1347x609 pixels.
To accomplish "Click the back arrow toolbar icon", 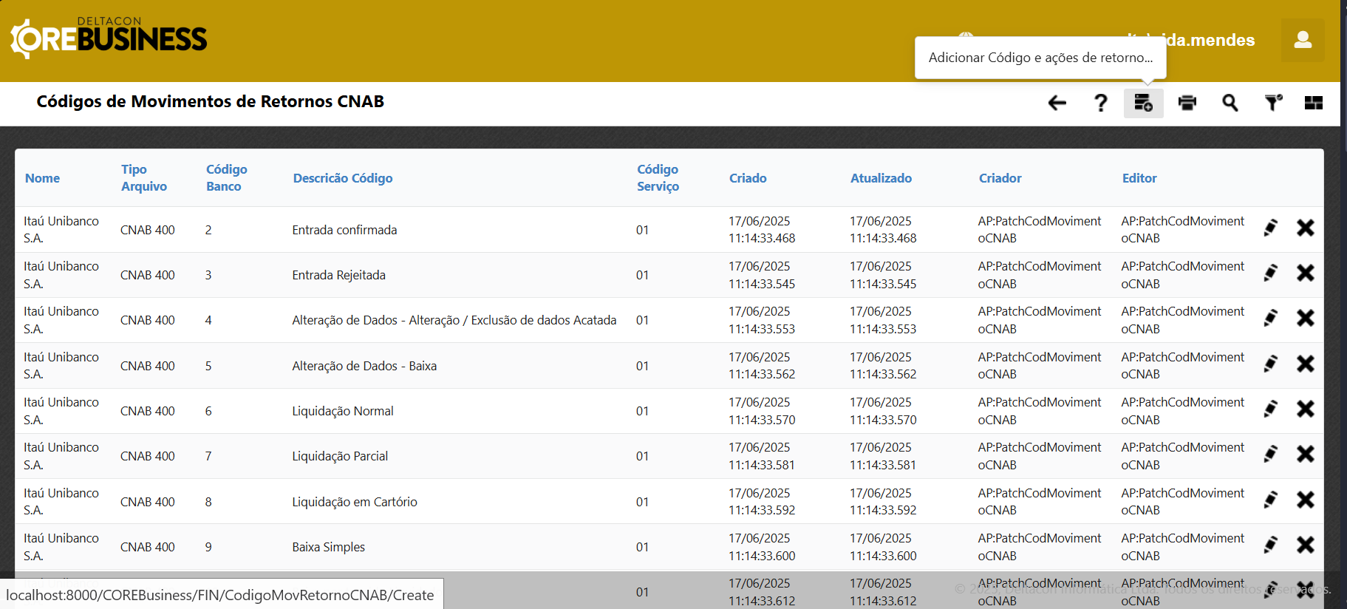I will pyautogui.click(x=1057, y=103).
